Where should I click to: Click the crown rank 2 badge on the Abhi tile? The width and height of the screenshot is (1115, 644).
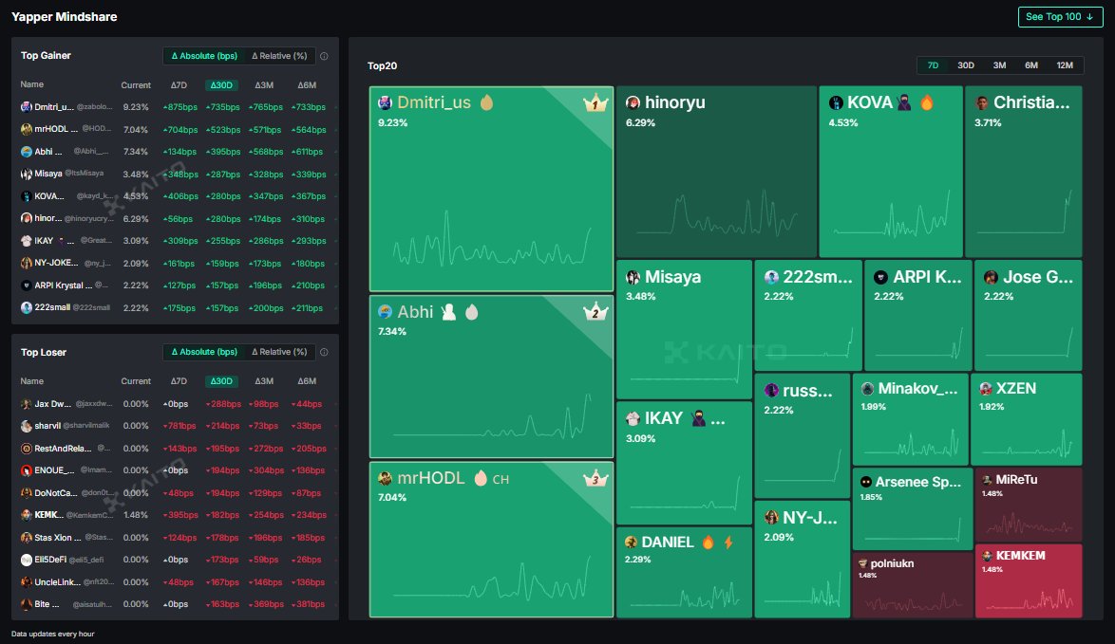tap(595, 312)
